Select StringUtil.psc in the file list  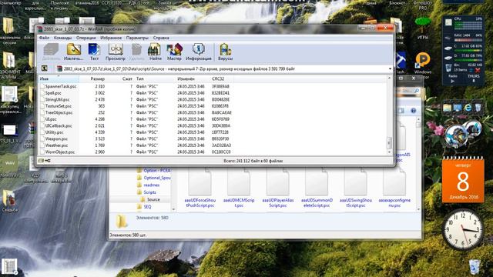tap(57, 99)
